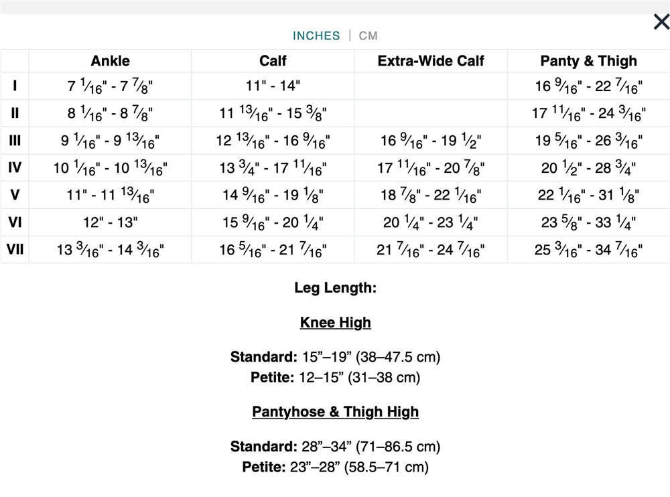This screenshot has height=497, width=670.
Task: Click the Pantyhose & Thigh High heading
Action: [x=335, y=411]
